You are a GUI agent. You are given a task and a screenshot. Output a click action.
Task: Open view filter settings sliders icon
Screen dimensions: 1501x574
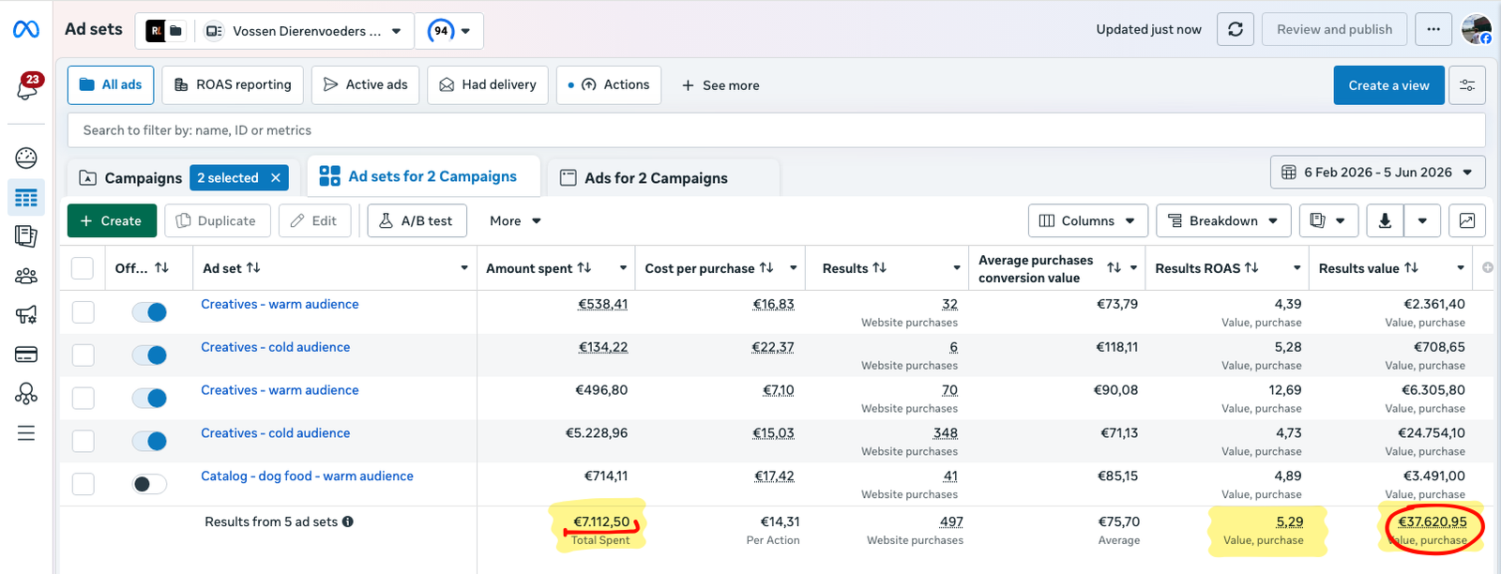1467,85
